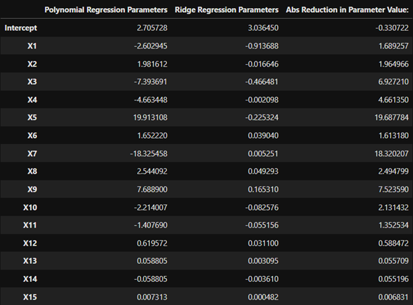413x305 pixels.
Task: Select the X1 row label
Action: click(32, 46)
